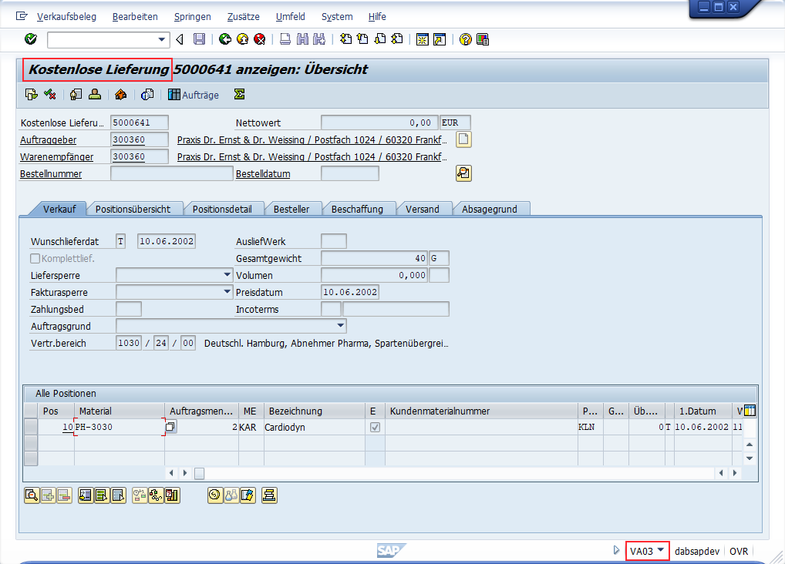Screen dimensions: 785x564
Task: Click the Last page icon
Action: [397, 39]
